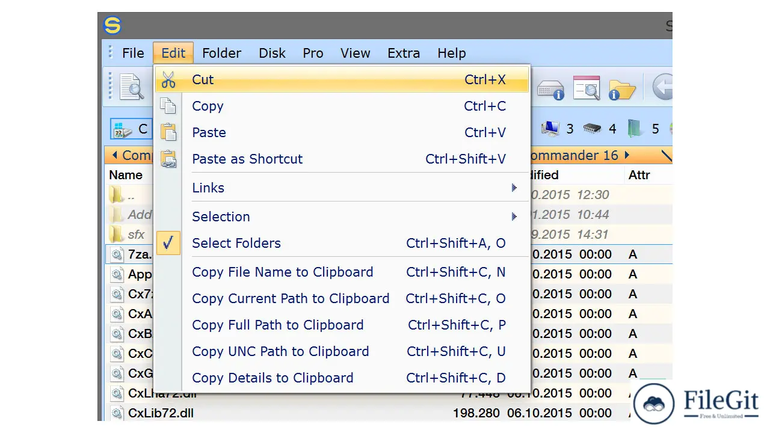Open the file viewer magnifier toolbar icon
This screenshot has width=770, height=433.
pos(132,87)
